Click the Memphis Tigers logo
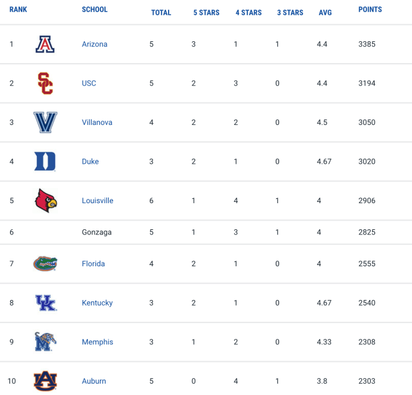412x395 pixels. coord(45,342)
